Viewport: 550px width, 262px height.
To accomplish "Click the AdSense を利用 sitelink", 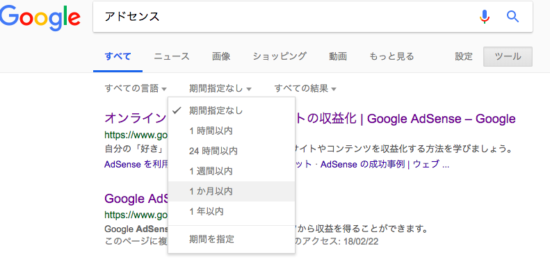I will click(136, 164).
